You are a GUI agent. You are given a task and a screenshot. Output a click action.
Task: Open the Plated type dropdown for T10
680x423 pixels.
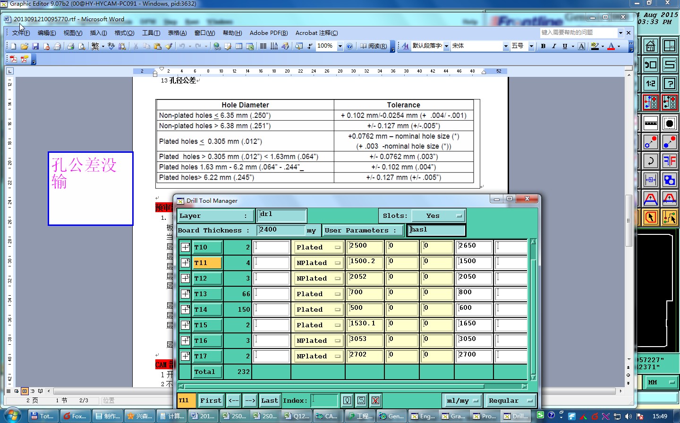coord(318,247)
